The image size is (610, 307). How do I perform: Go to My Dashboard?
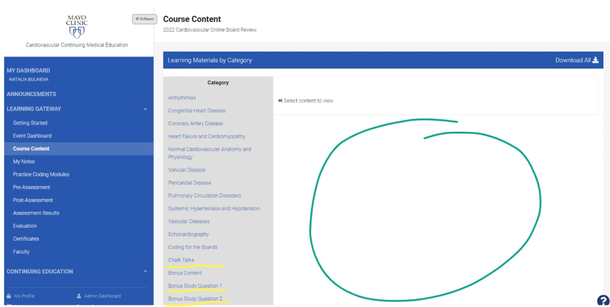pyautogui.click(x=29, y=70)
